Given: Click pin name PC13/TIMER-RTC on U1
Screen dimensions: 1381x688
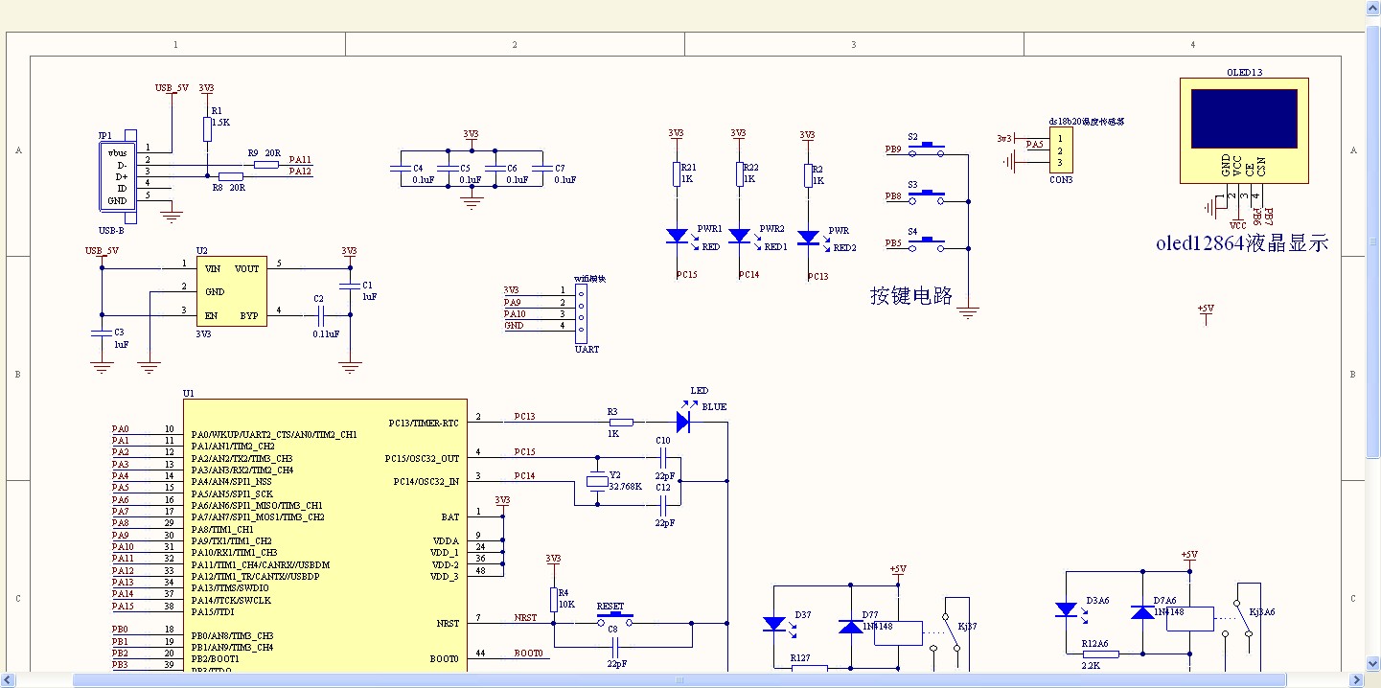Looking at the screenshot, I should 423,423.
